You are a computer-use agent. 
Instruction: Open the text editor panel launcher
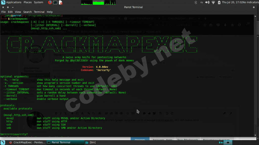[x=60, y=2]
